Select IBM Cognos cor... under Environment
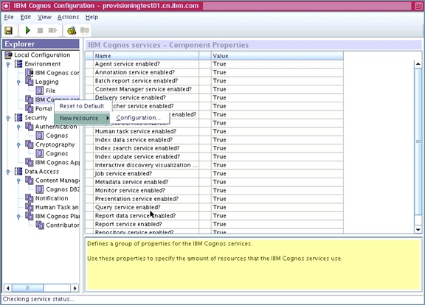Image resolution: width=425 pixels, height=305 pixels. click(x=58, y=73)
